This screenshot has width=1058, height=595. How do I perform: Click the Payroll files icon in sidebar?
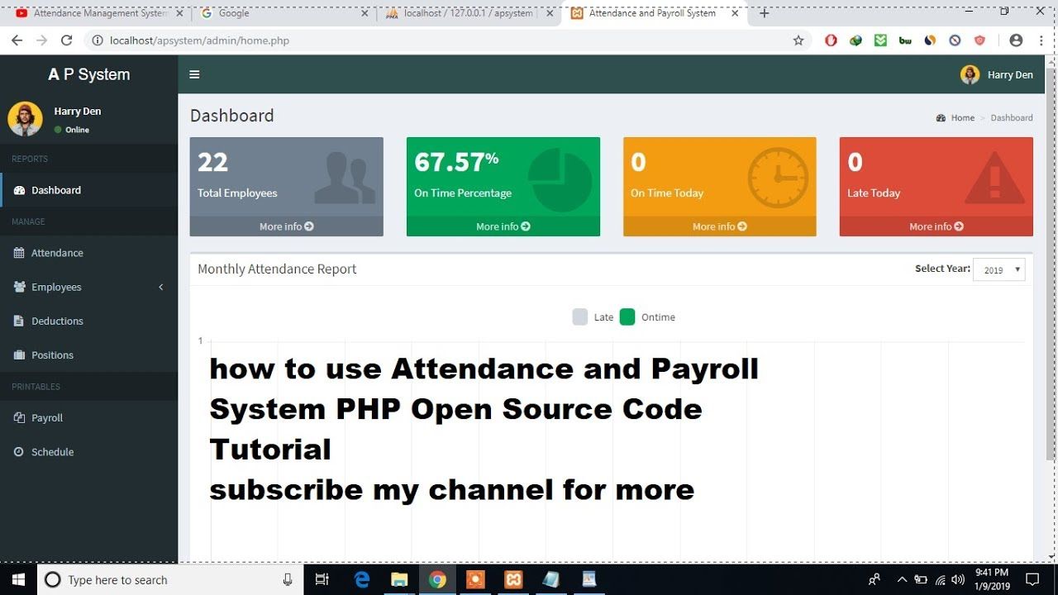[19, 418]
